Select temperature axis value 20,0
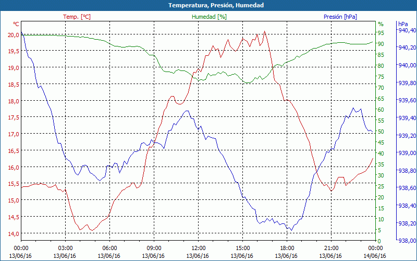The image size is (417, 261). [14, 35]
